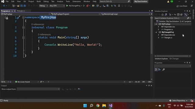Click the Solution Explorer horizontal scrollbar
The width and height of the screenshot is (195, 109).
173,56
